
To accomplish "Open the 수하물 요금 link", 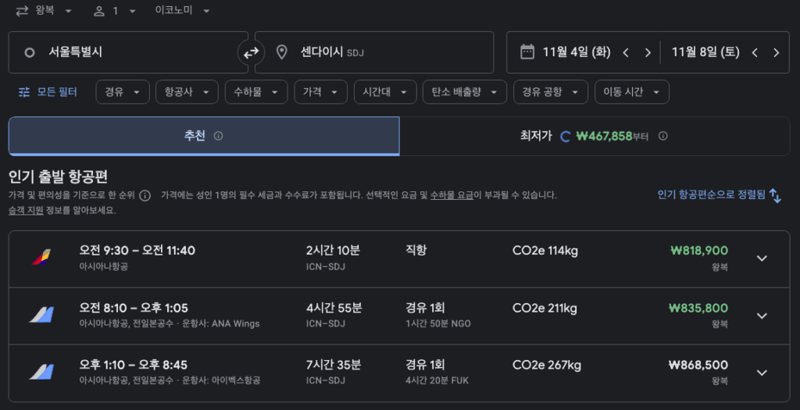I will 452,195.
